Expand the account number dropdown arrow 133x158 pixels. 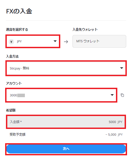[112, 95]
